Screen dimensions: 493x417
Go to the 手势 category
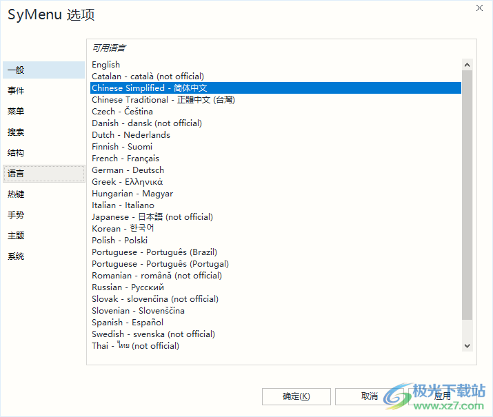click(43, 215)
